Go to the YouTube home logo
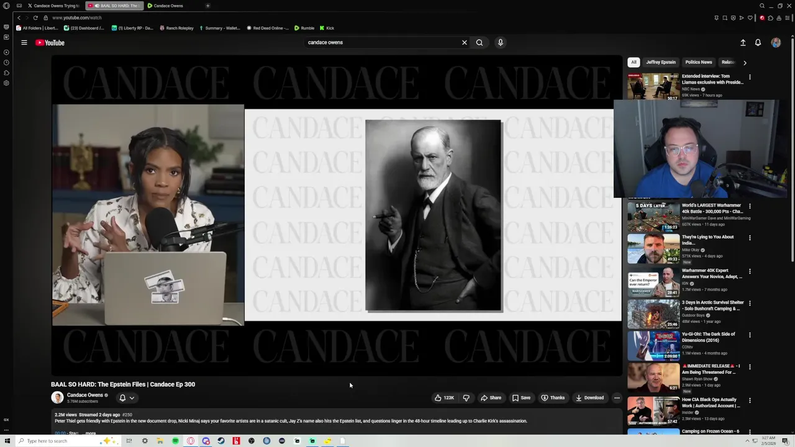Viewport: 795px width, 447px height. point(50,42)
